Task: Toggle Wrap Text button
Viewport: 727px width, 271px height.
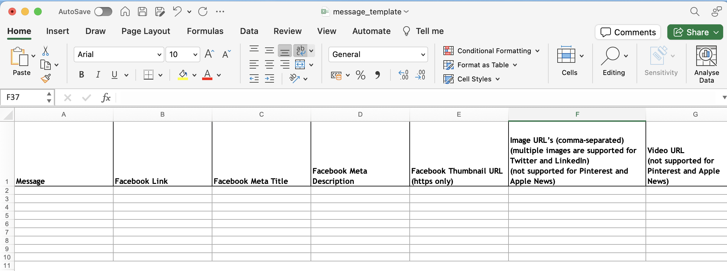Action: [x=301, y=50]
